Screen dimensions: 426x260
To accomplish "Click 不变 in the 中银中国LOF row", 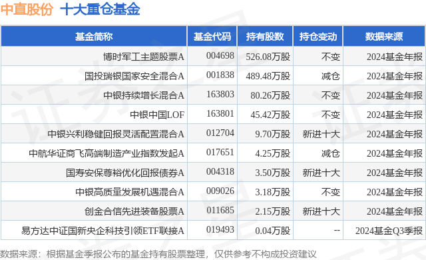I will [331, 115].
